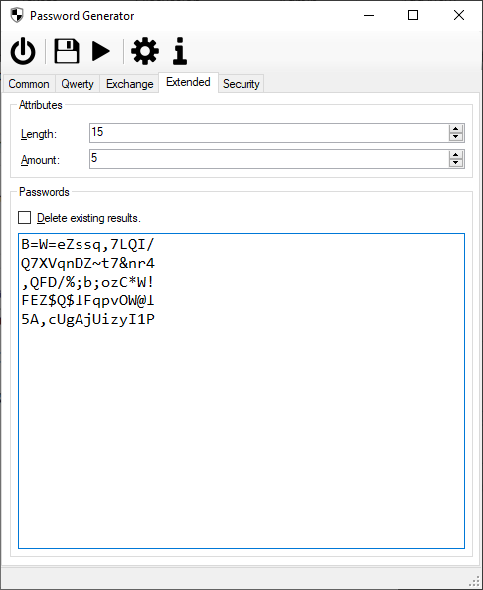Click the Extended tab

188,82
